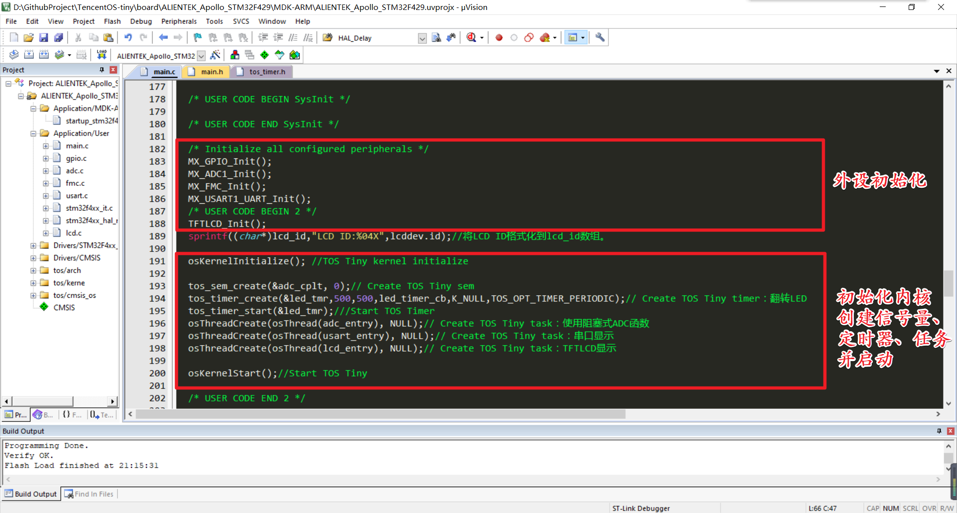Open the Find In Files tab

coord(89,494)
